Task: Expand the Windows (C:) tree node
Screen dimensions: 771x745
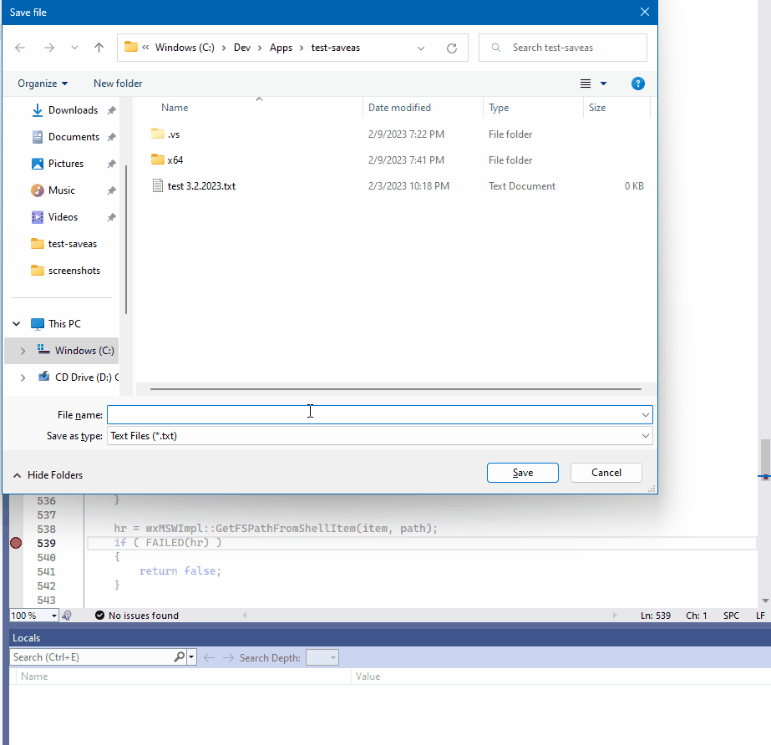Action: click(x=23, y=350)
